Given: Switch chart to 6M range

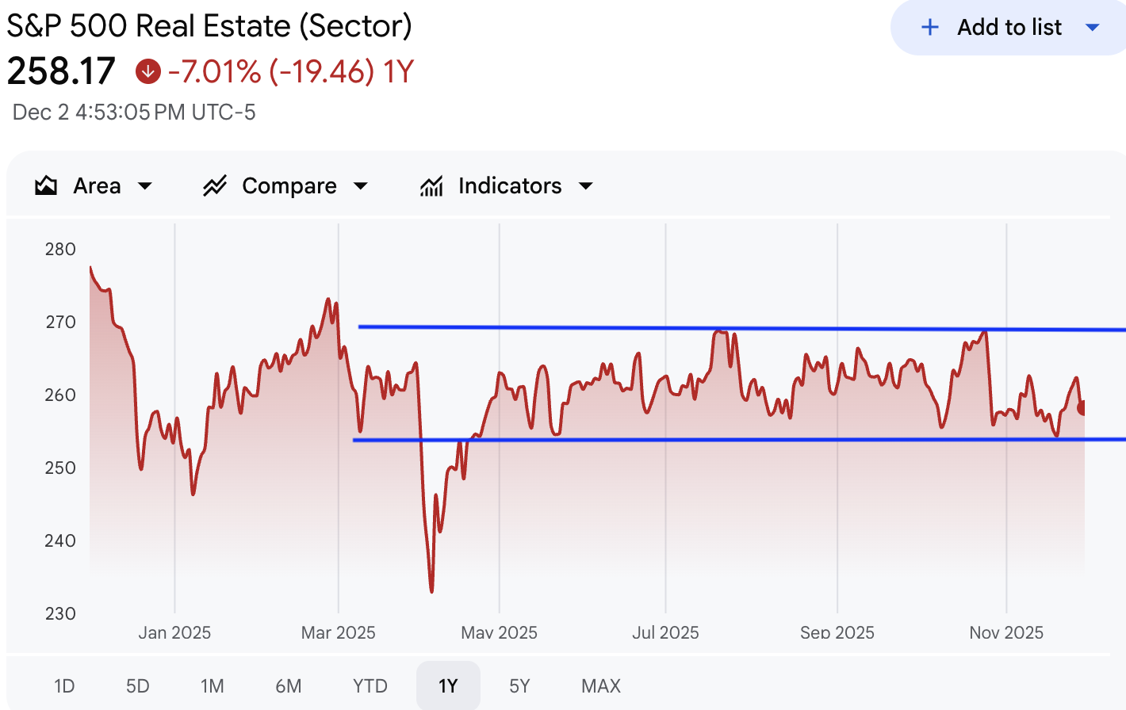Looking at the screenshot, I should coord(289,685).
